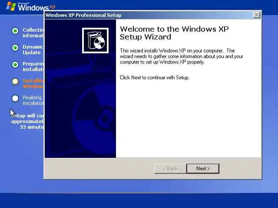Click Next to continue Setup
This screenshot has height=208, width=278.
tap(203, 169)
